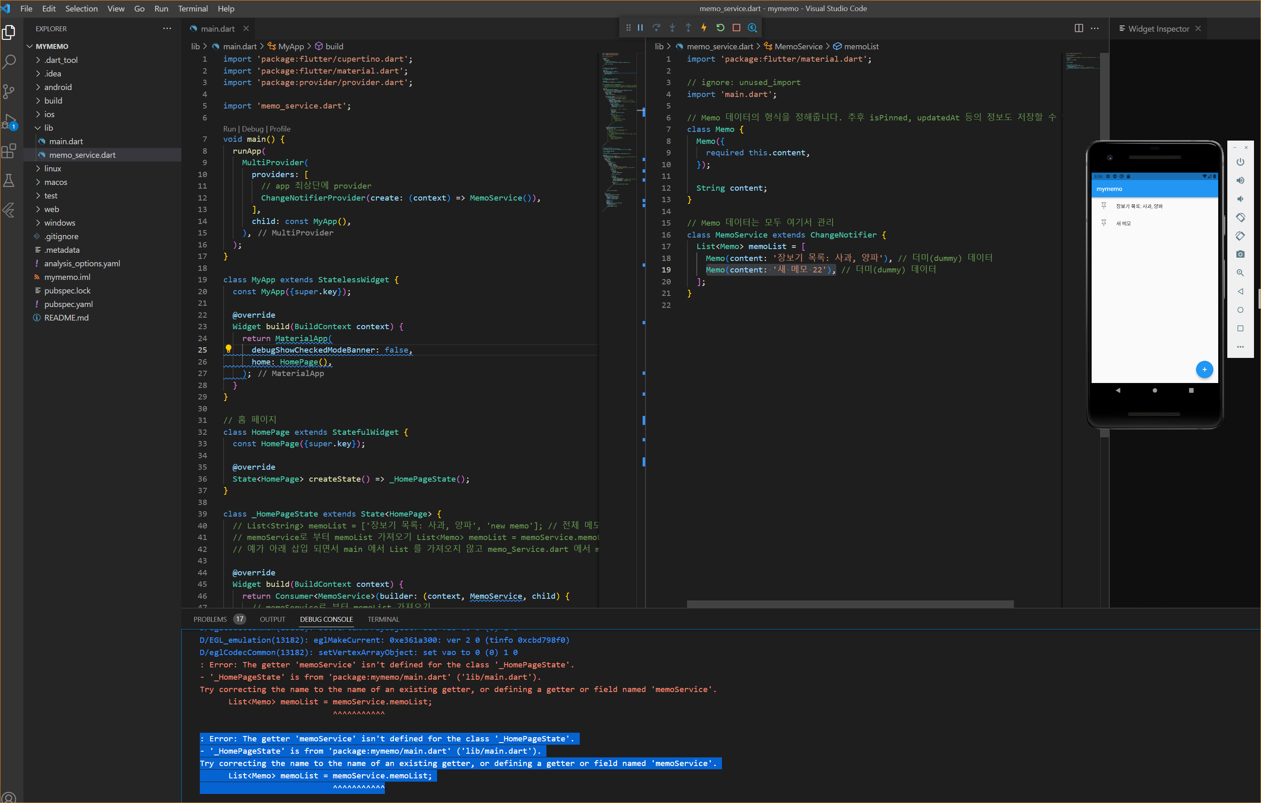
Task: Take emulator screenshot with camera icon
Action: click(x=1240, y=254)
